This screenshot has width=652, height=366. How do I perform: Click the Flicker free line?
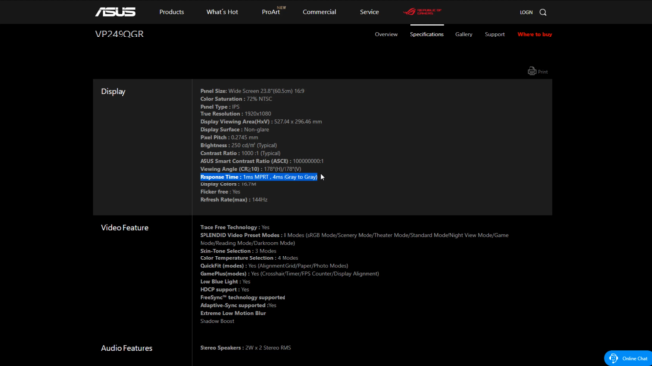(220, 192)
